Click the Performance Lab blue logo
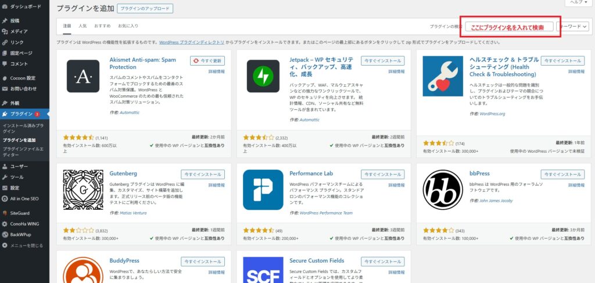Image resolution: width=595 pixels, height=283 pixels. 263,189
